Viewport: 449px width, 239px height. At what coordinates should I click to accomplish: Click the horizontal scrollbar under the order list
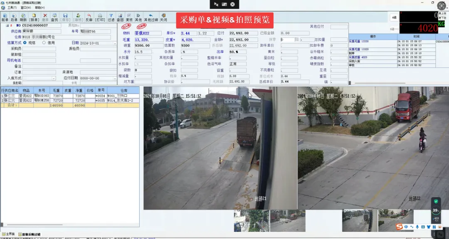point(35,225)
